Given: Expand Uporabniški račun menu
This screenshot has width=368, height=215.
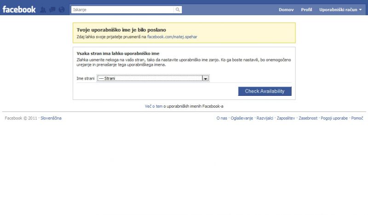Looking at the screenshot, I should click(x=340, y=10).
